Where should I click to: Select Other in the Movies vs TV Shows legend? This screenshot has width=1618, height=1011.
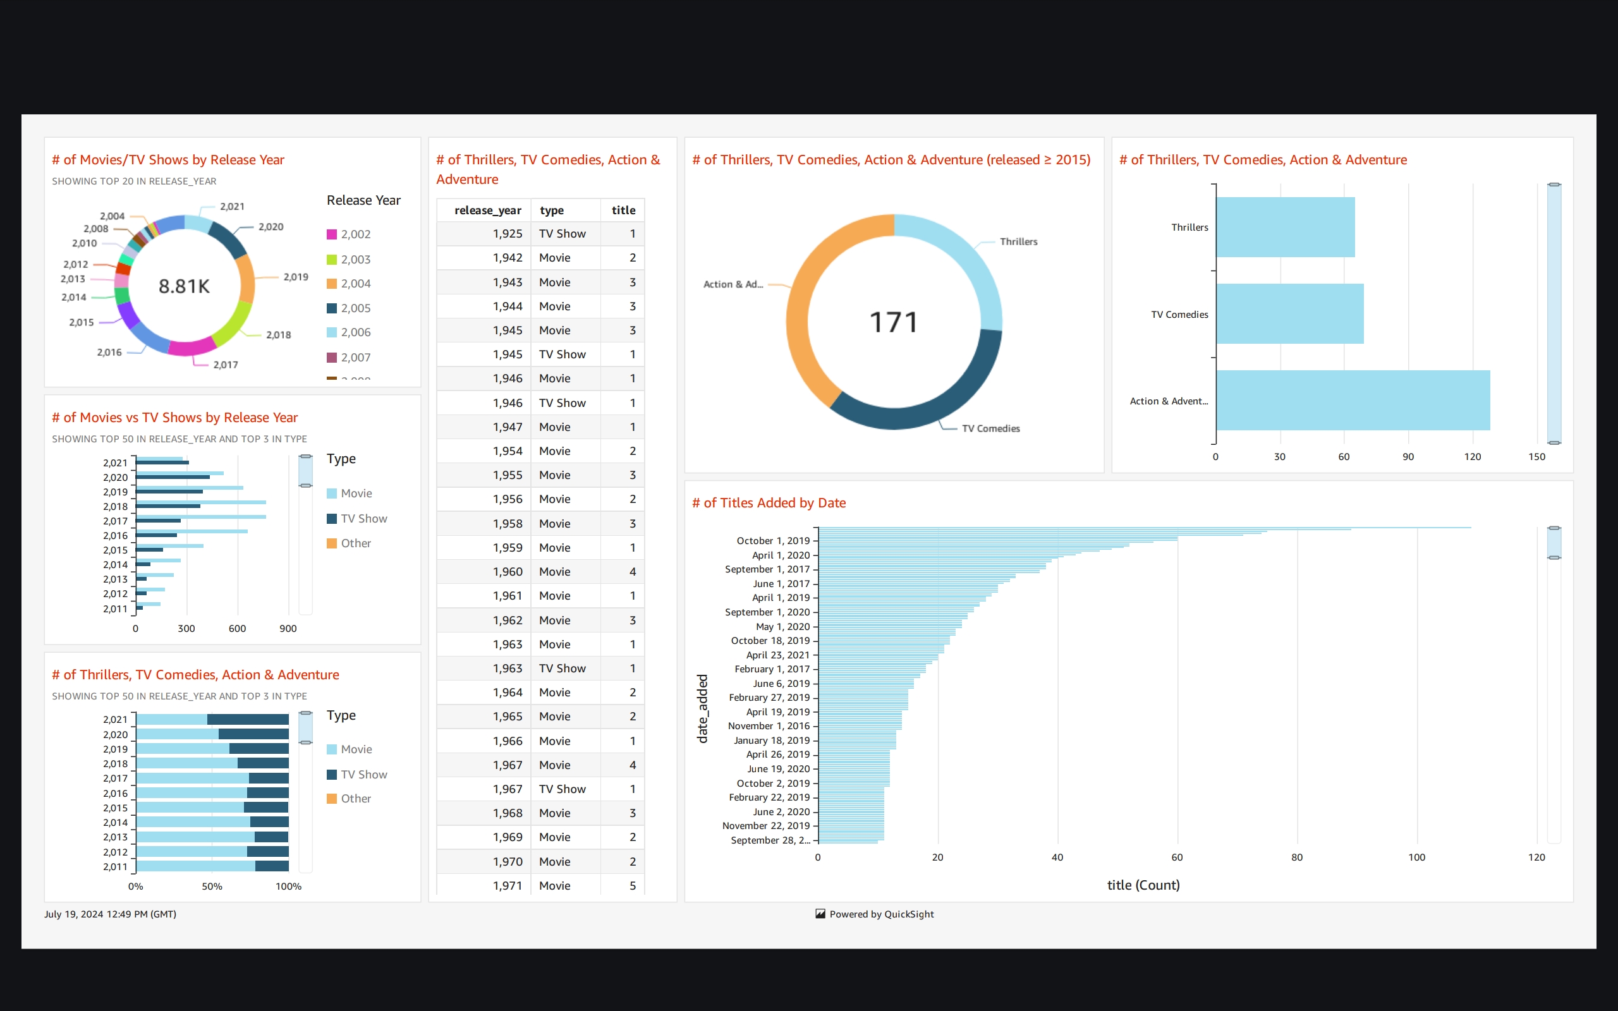[x=348, y=543]
